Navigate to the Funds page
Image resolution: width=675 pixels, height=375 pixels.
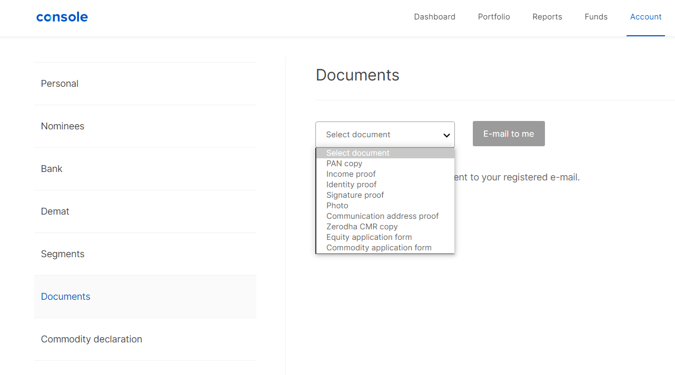click(x=595, y=17)
